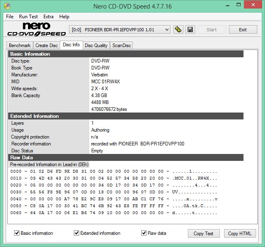Click the recorded with PIONEER recorder text
The image size is (265, 247).
[138, 144]
